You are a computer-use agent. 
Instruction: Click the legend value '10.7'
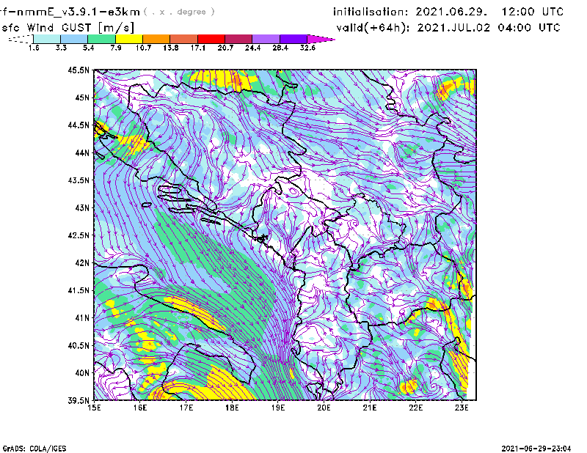[143, 48]
